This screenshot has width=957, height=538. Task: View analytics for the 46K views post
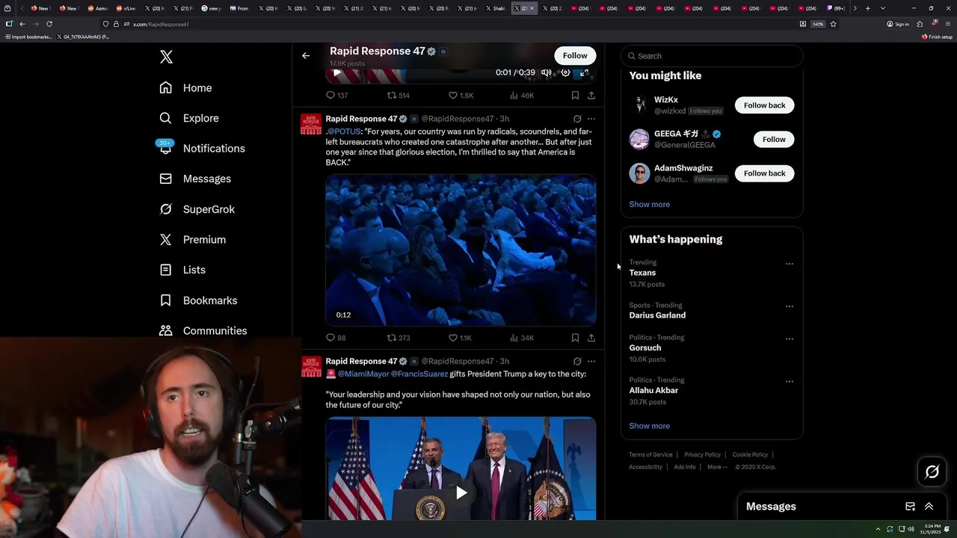pyautogui.click(x=522, y=96)
